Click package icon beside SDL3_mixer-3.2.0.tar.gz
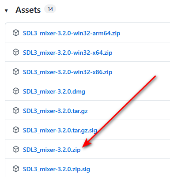Screen dimensions: 170x177 [16, 110]
